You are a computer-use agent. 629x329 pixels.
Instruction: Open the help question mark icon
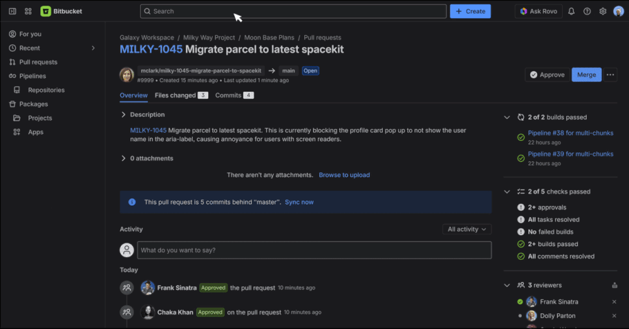pos(587,11)
